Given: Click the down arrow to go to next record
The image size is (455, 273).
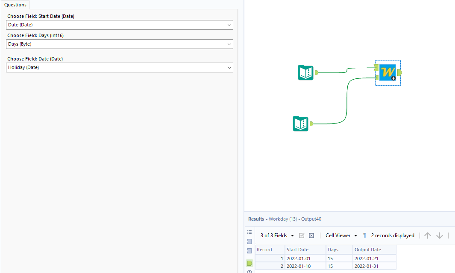Looking at the screenshot, I should pyautogui.click(x=439, y=235).
